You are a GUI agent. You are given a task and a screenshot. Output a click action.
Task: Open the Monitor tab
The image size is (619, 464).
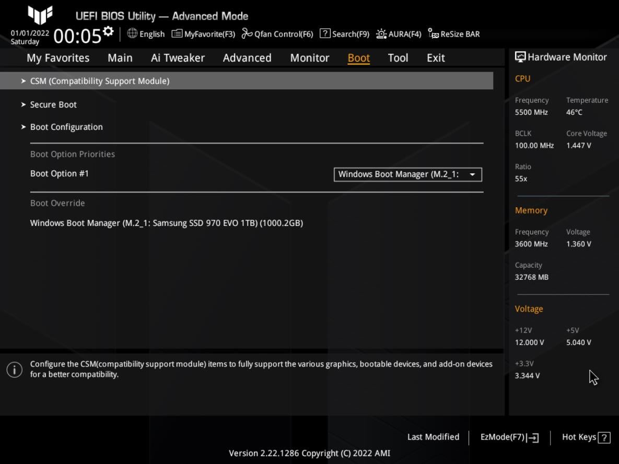pos(309,58)
